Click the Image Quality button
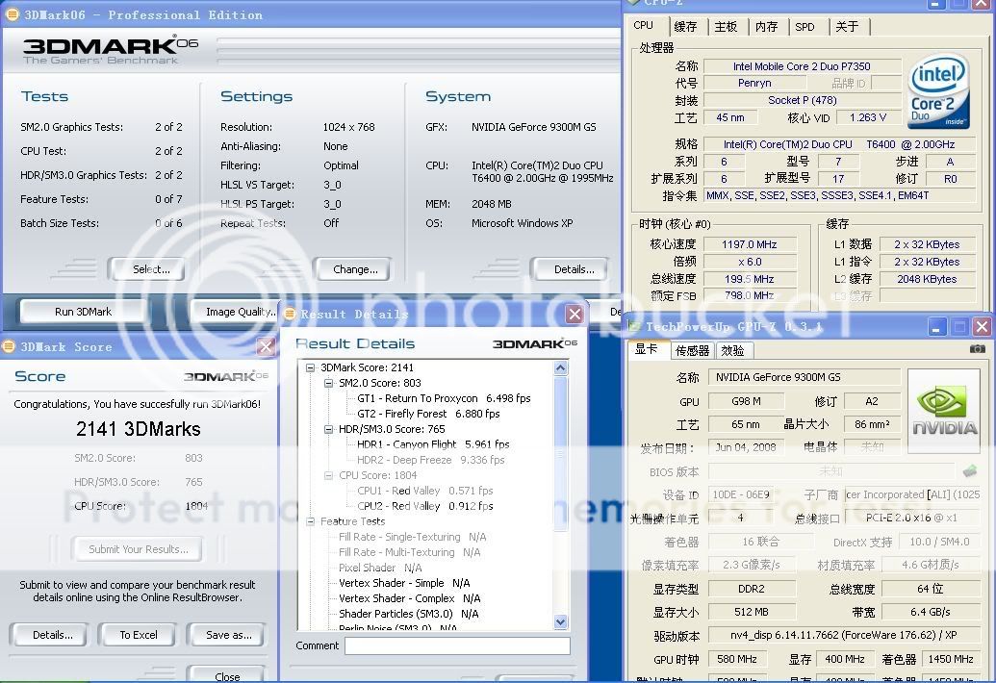The image size is (996, 683). pos(237,312)
